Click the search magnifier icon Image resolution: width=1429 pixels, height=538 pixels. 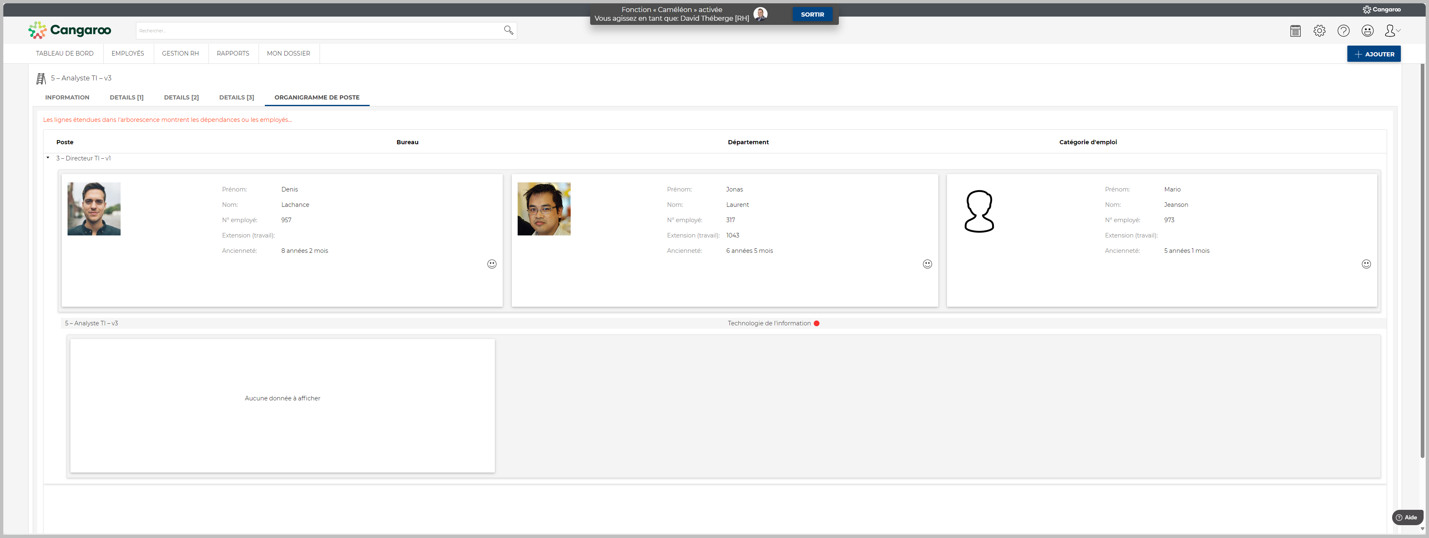point(508,30)
